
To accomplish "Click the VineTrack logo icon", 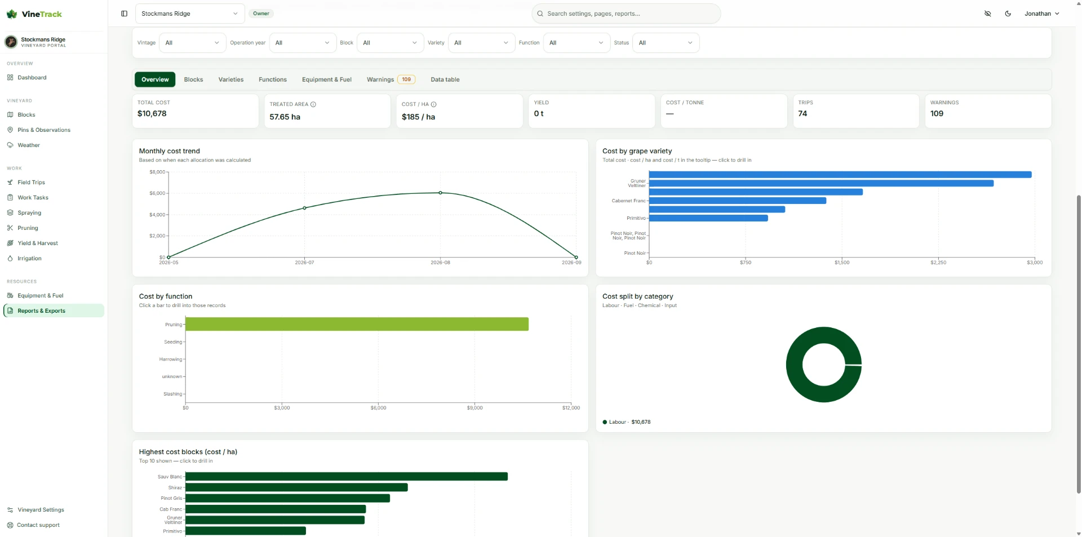I will pos(12,14).
